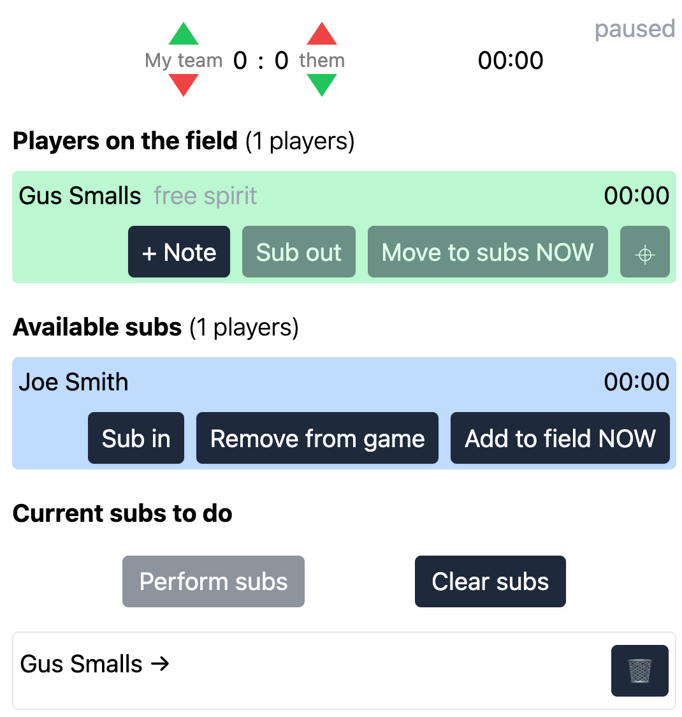Add a note for Gus Smalls
The width and height of the screenshot is (682, 717).
coord(178,252)
